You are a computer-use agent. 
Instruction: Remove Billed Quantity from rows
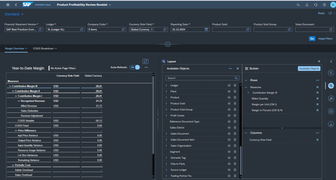[317, 98]
